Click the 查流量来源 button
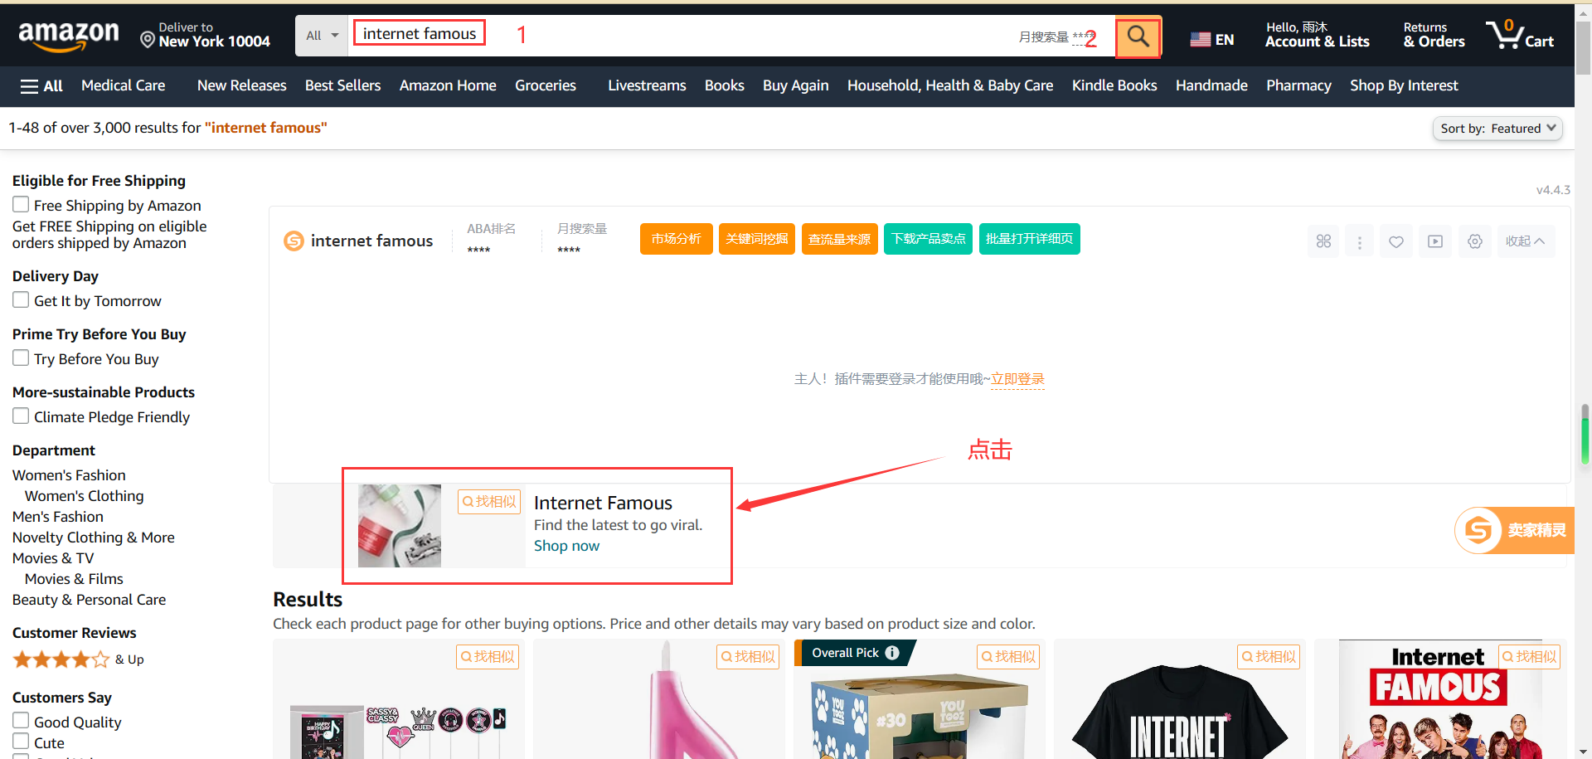The height and width of the screenshot is (759, 1592). [839, 239]
